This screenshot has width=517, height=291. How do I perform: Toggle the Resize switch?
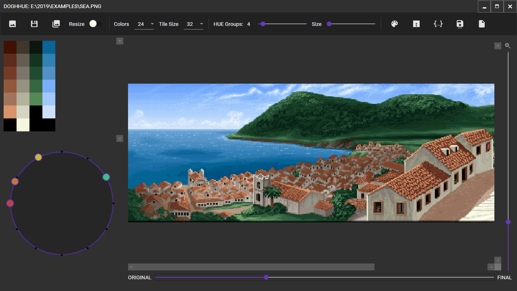coord(96,24)
